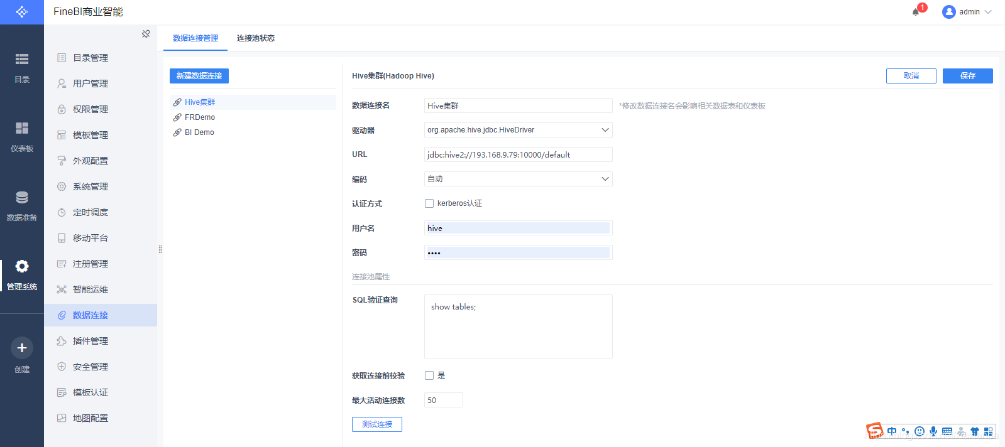1005x447 pixels.
Task: Select the FRDemo connection
Action: click(x=253, y=117)
